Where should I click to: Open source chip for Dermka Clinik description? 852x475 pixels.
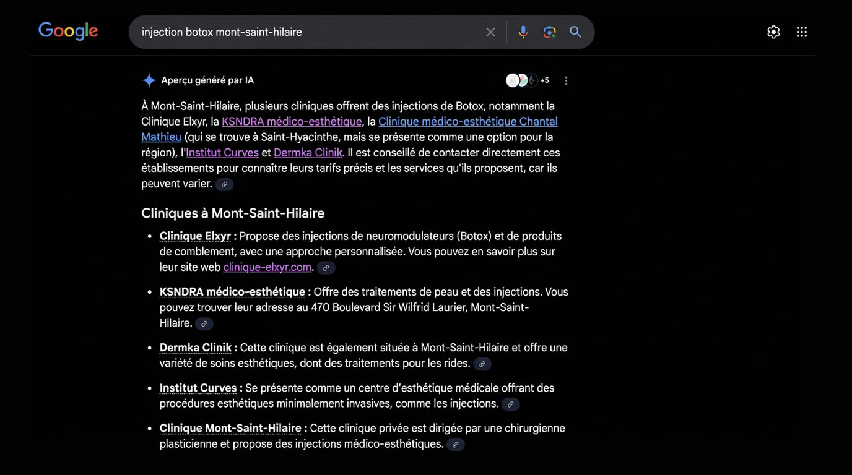[482, 364]
